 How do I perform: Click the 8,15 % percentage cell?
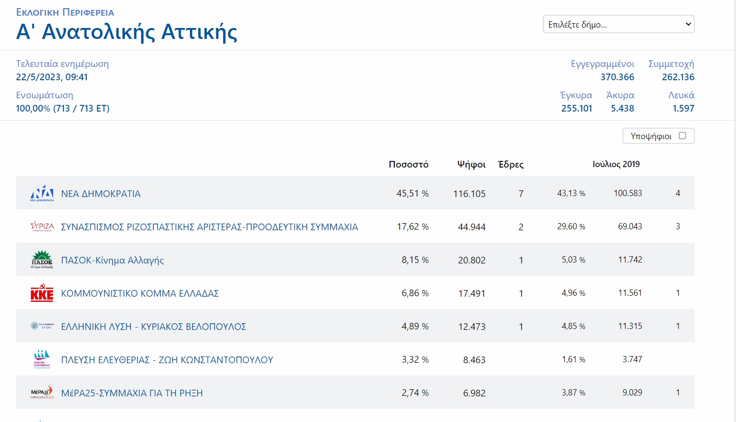coord(415,260)
